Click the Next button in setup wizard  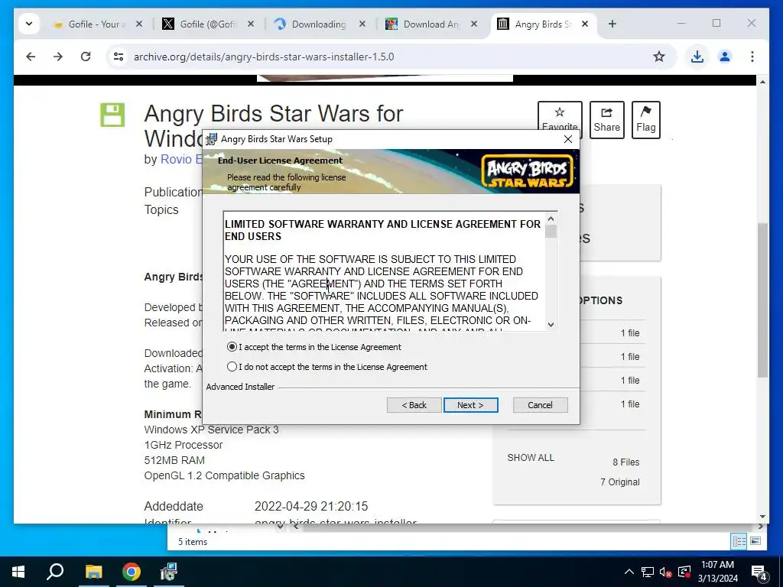point(470,405)
